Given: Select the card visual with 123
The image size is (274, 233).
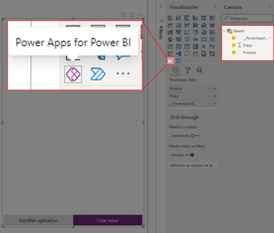Looking at the screenshot, I should 204,39.
